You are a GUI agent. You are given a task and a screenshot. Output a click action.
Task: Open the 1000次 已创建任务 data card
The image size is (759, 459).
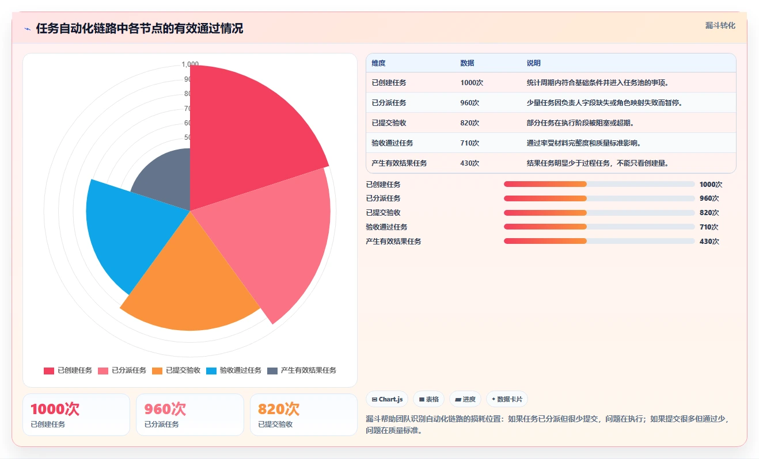tap(76, 415)
